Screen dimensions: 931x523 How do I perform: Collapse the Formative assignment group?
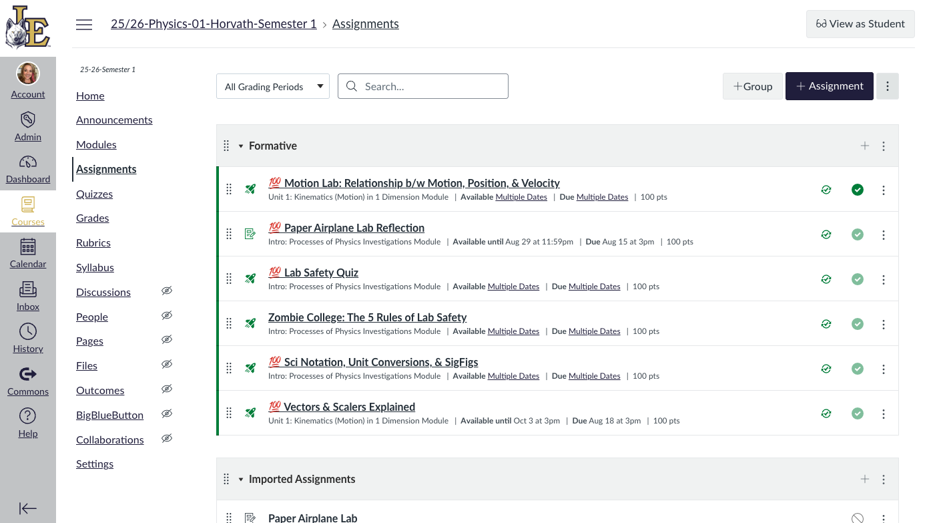point(241,146)
